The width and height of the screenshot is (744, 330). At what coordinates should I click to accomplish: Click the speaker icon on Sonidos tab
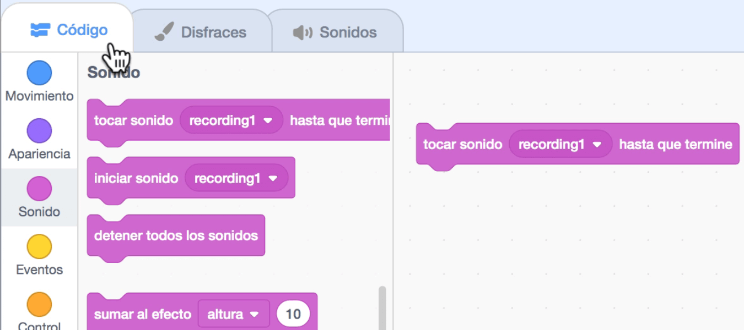point(302,32)
